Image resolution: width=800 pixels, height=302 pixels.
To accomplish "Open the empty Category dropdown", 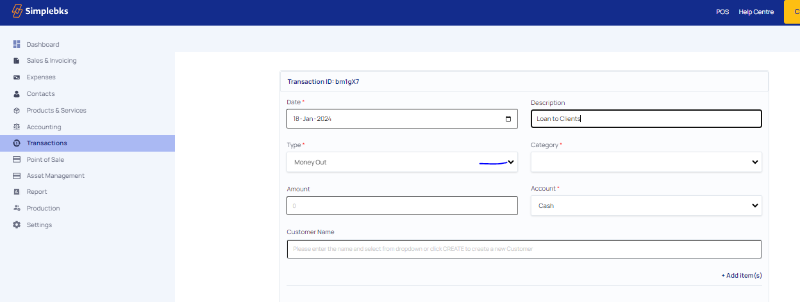I will coord(646,162).
